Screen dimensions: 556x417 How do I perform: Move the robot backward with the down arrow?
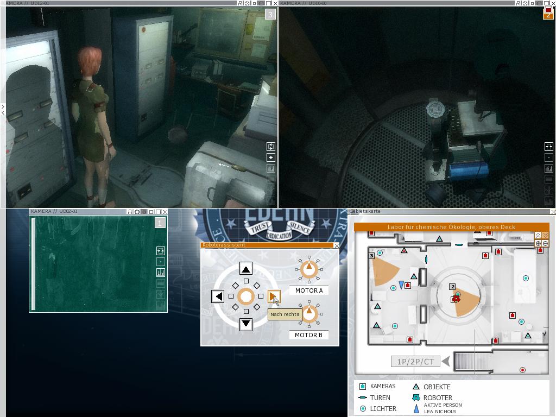tap(246, 324)
